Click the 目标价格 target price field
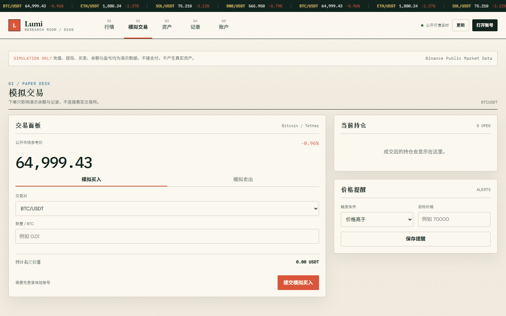 [x=454, y=219]
